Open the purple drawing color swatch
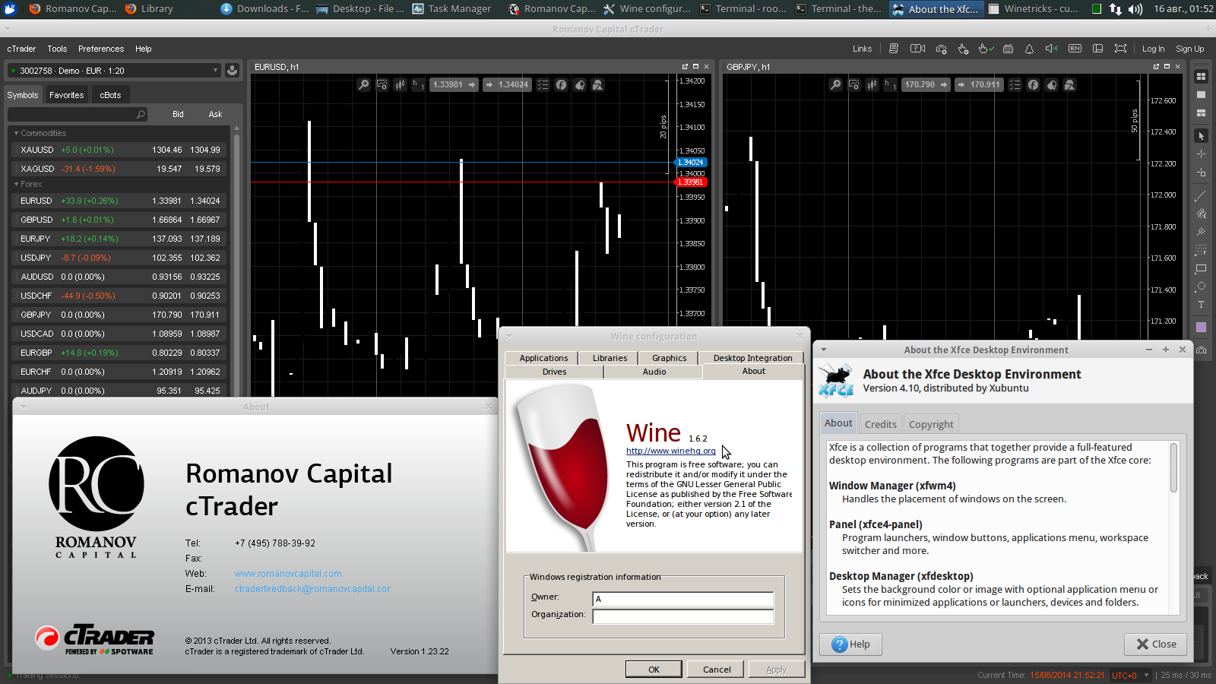 (x=1201, y=328)
